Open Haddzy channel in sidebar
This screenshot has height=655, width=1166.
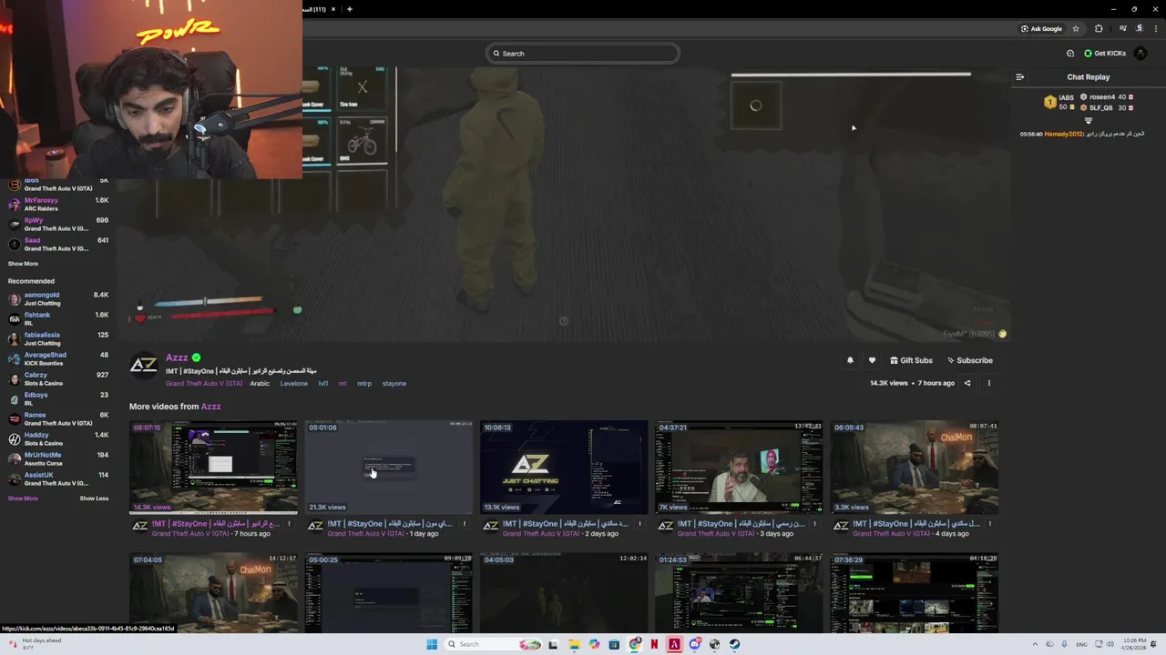pos(57,438)
